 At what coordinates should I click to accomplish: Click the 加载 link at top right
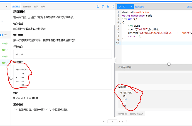pyautogui.click(x=189, y=7)
